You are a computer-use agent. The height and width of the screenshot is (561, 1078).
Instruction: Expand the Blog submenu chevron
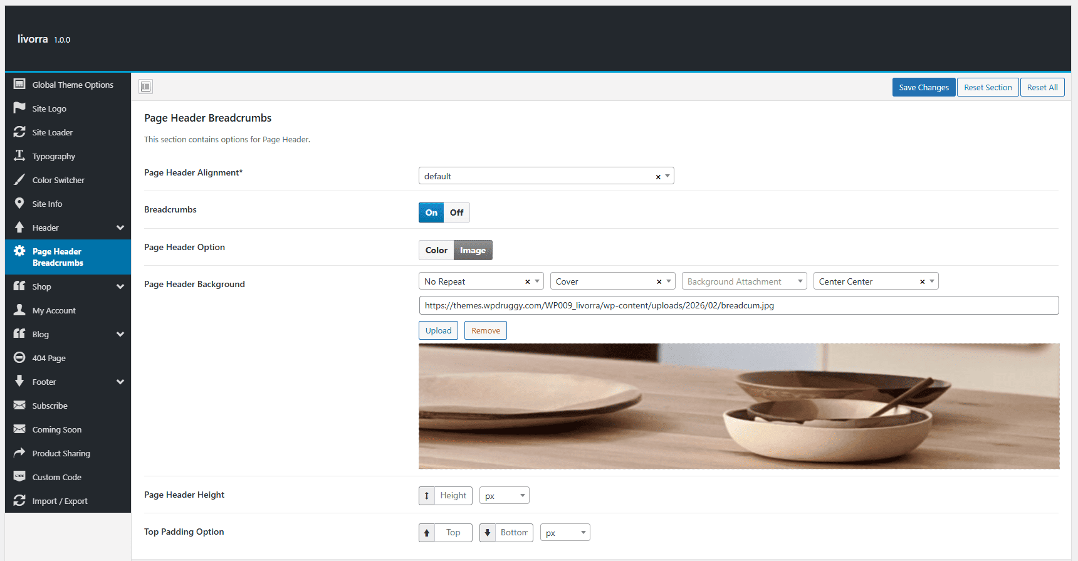(x=120, y=334)
